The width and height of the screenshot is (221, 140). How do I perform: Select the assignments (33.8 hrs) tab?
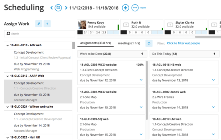[x=95, y=43]
